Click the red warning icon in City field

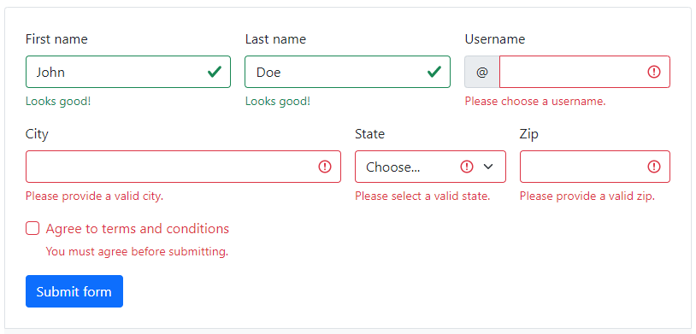tap(325, 167)
